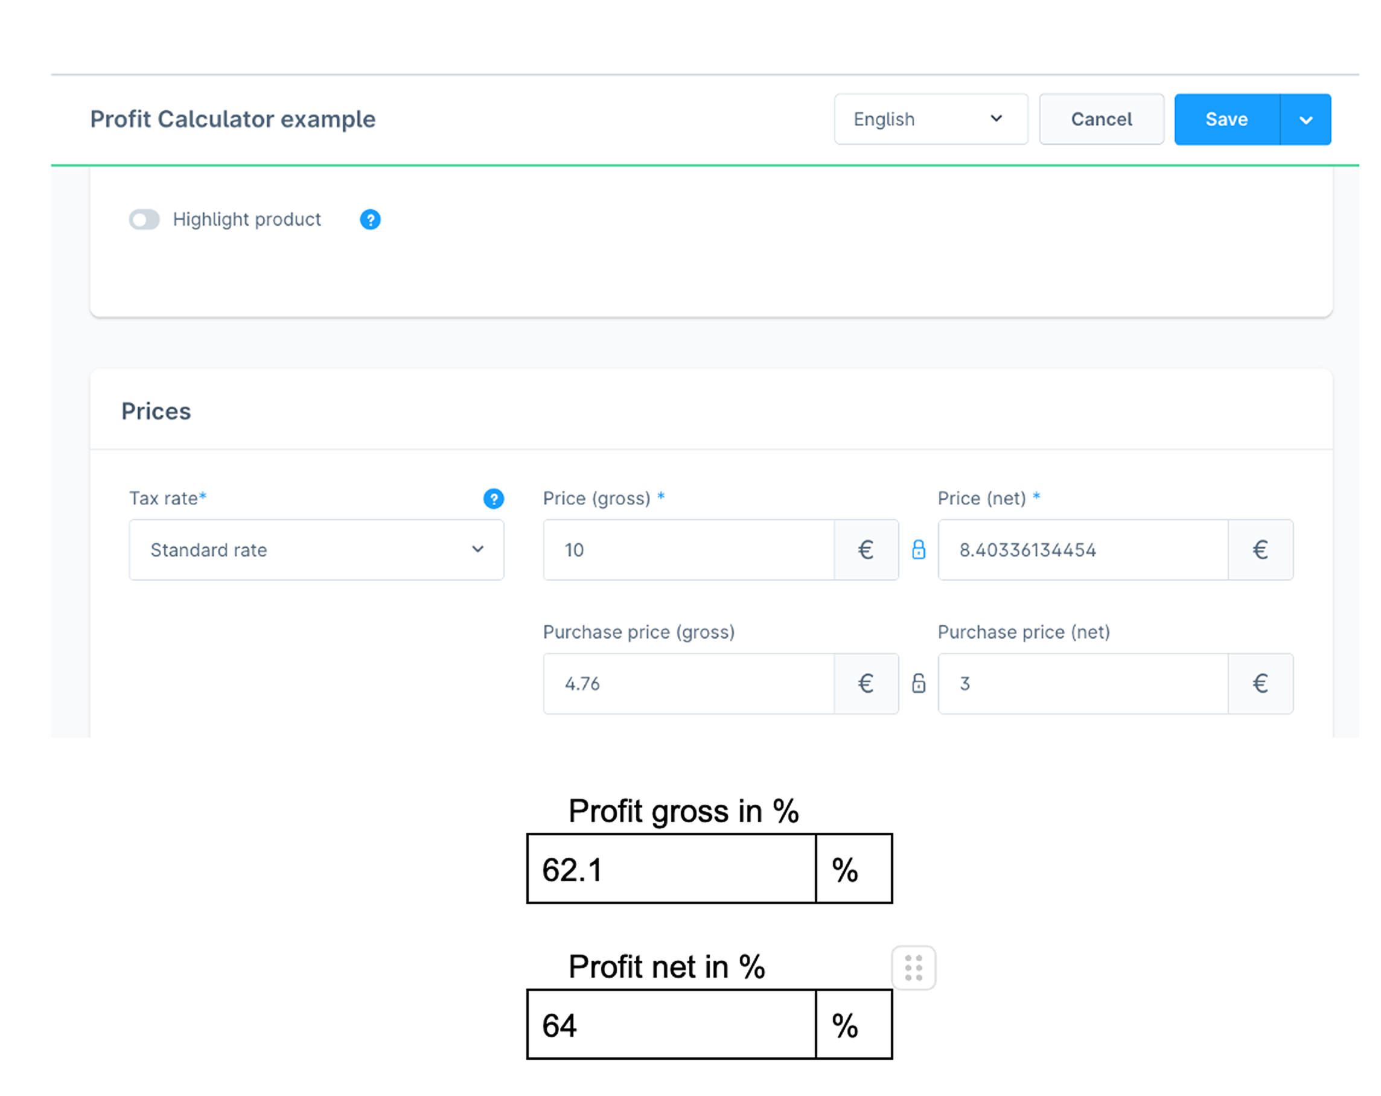Click the help icon next to Tax rate
This screenshot has width=1381, height=1096.
point(493,497)
